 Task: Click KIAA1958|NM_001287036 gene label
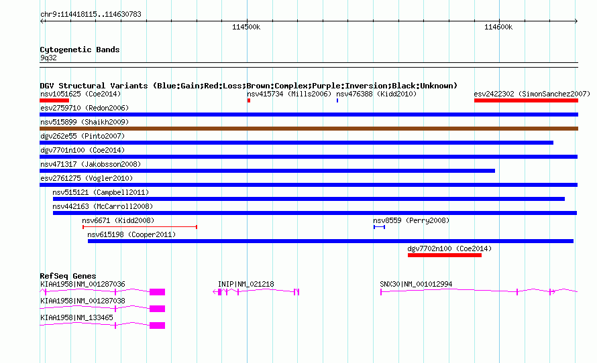point(83,285)
